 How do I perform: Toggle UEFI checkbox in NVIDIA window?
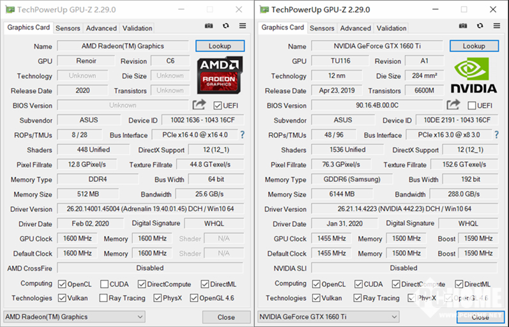pyautogui.click(x=472, y=105)
